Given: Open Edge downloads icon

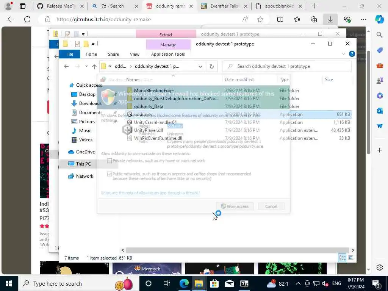Looking at the screenshot, I should pyautogui.click(x=330, y=19).
